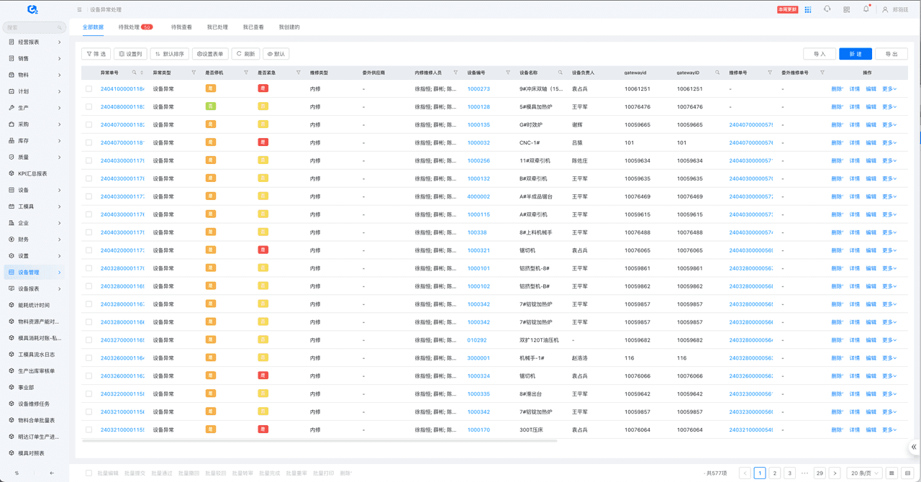The image size is (921, 482).
Task: Click the sidebar sort icon at bottom-left
Action: pyautogui.click(x=17, y=473)
